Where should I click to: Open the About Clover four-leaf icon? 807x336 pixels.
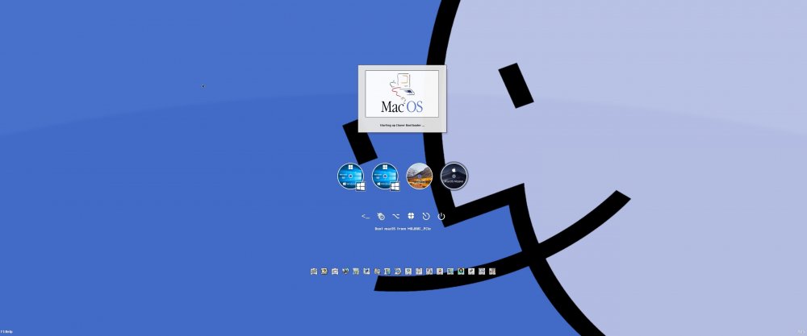coord(411,216)
